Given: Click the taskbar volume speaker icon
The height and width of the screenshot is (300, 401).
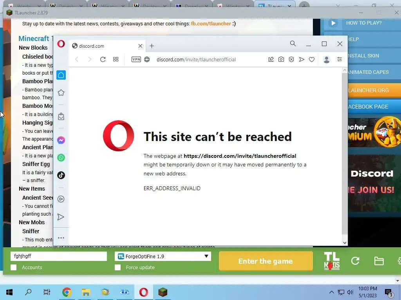Looking at the screenshot, I should click(x=350, y=292).
